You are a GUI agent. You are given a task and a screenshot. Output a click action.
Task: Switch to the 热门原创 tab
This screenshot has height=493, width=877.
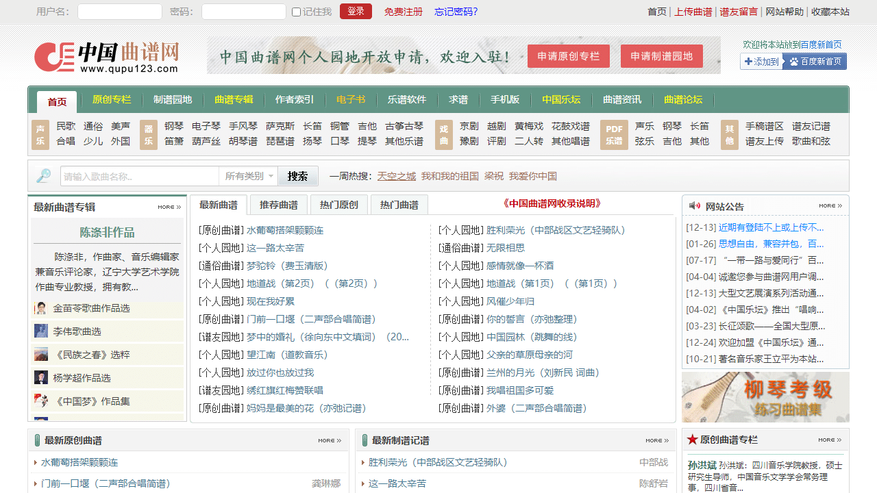click(339, 205)
